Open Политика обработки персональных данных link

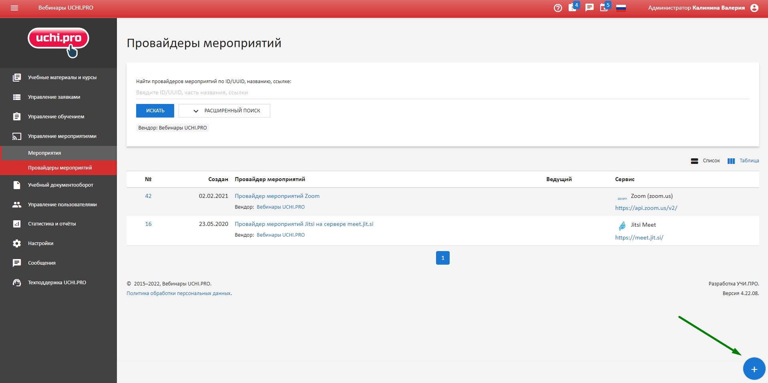pyautogui.click(x=179, y=293)
